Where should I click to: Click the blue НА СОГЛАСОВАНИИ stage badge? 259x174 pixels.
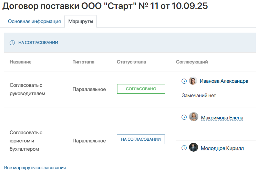(141, 139)
